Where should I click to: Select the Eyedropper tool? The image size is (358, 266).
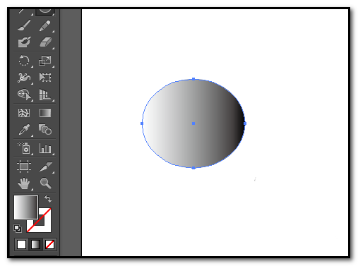pyautogui.click(x=24, y=130)
